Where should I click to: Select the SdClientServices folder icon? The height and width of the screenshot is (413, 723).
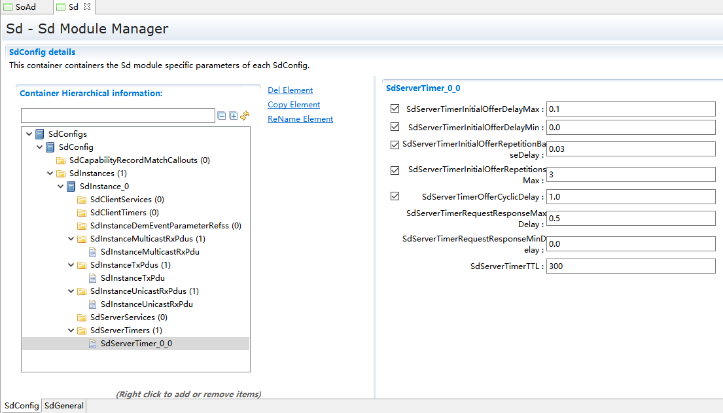(x=82, y=200)
